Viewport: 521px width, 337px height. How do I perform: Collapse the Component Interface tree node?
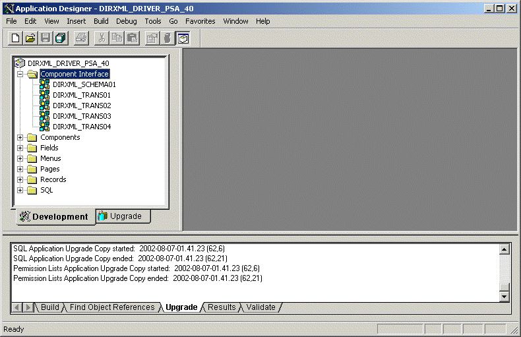pyautogui.click(x=20, y=74)
